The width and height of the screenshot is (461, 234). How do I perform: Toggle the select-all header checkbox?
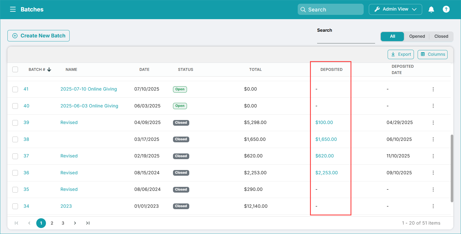point(15,69)
